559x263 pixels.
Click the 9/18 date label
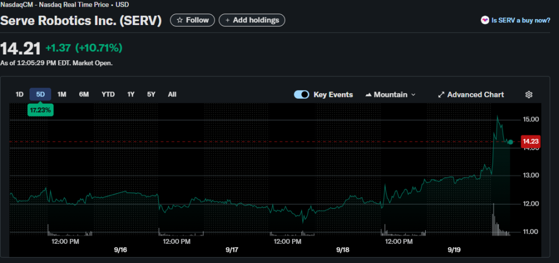(x=343, y=250)
